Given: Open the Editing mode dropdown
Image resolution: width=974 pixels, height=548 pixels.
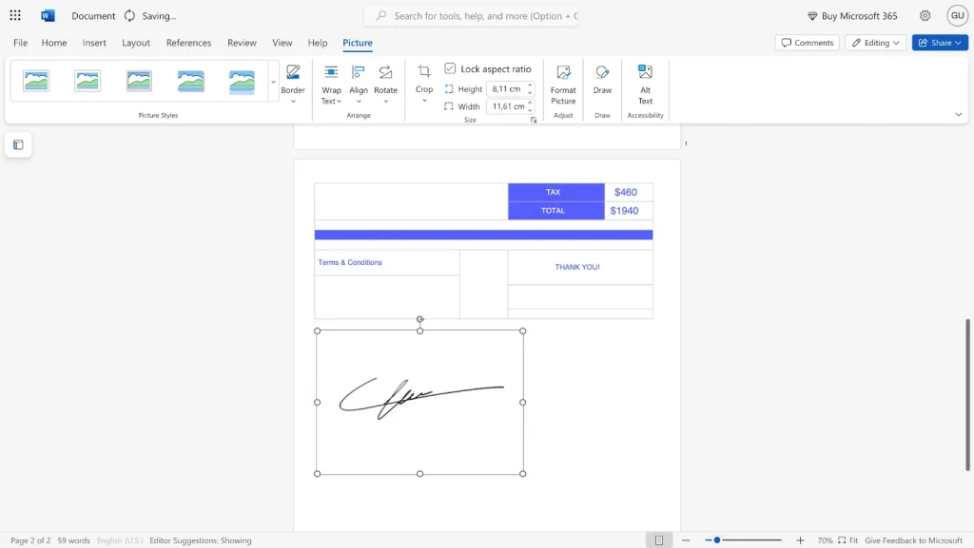Looking at the screenshot, I should pos(875,42).
